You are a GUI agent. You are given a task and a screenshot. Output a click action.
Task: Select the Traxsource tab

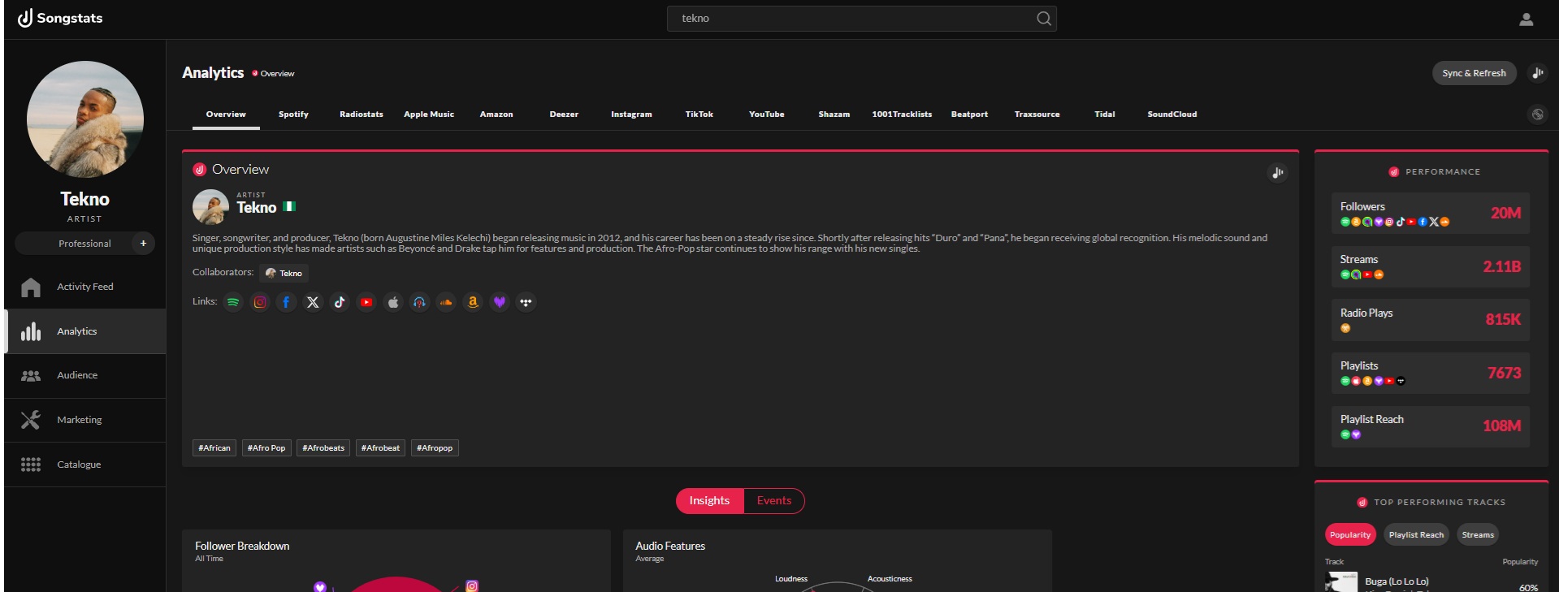pyautogui.click(x=1037, y=115)
